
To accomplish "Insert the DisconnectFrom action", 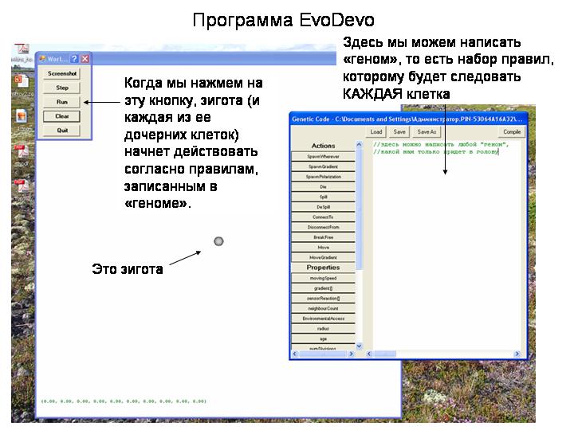I will click(323, 227).
